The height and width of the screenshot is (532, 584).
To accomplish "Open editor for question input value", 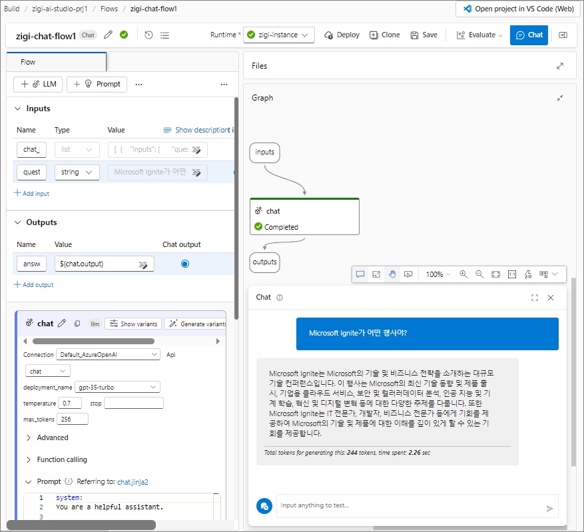I will click(x=196, y=172).
